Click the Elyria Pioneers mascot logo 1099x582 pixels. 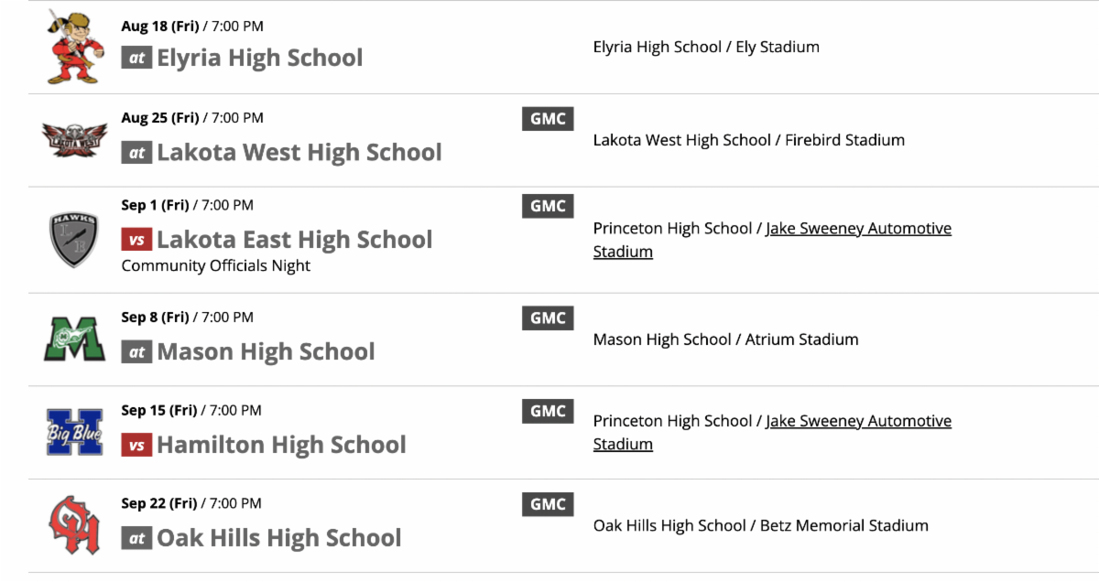pos(71,47)
